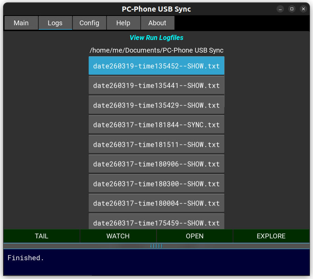Grab the pane divider sash handle
The height and width of the screenshot is (279, 313).
pos(156,246)
